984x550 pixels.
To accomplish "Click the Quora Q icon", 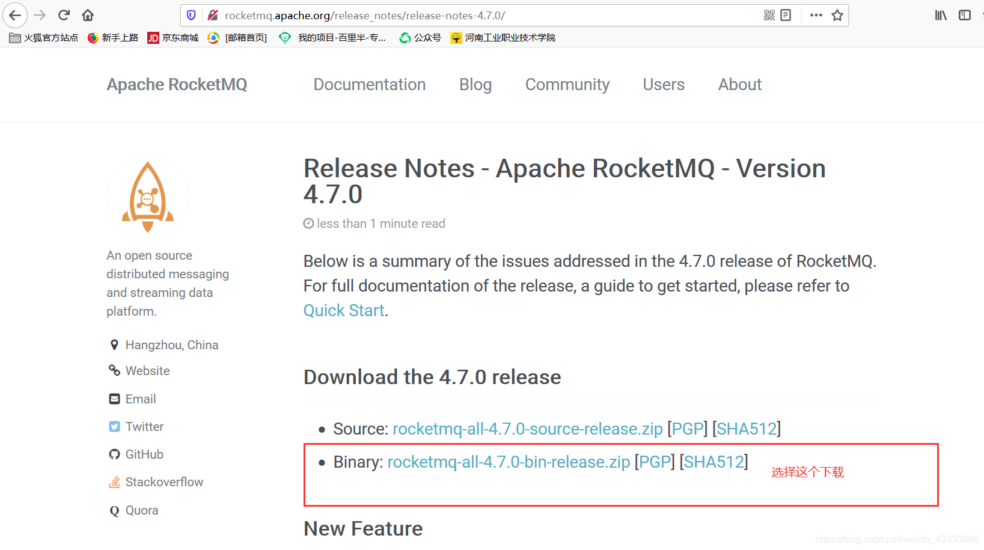I will [x=114, y=511].
